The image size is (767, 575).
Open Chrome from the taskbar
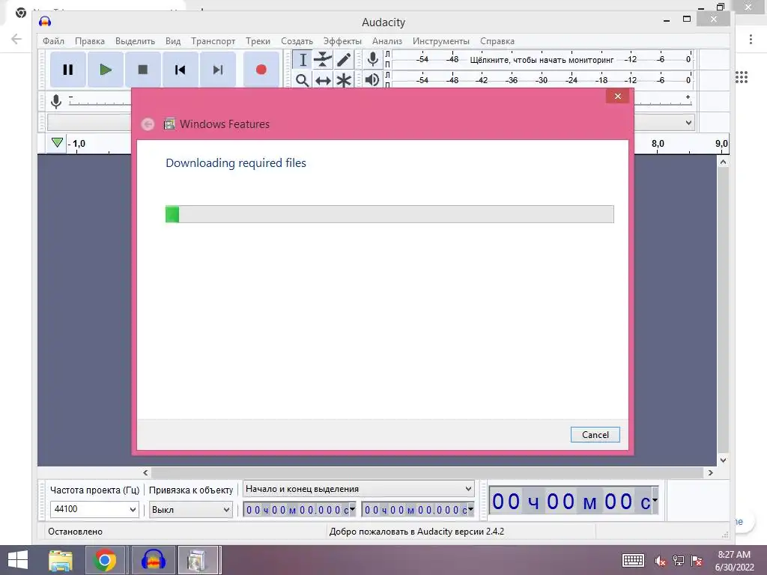click(x=105, y=560)
